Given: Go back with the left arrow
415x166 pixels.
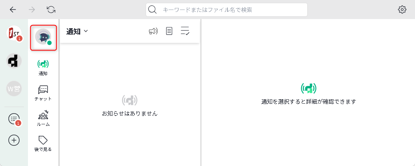Looking at the screenshot, I should 13,10.
